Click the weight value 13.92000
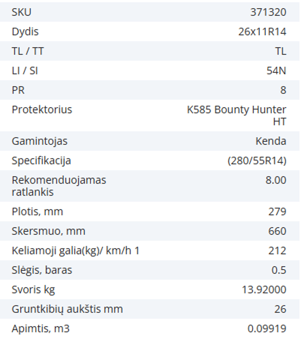Viewport: 307px width, 342px height. pos(264,290)
